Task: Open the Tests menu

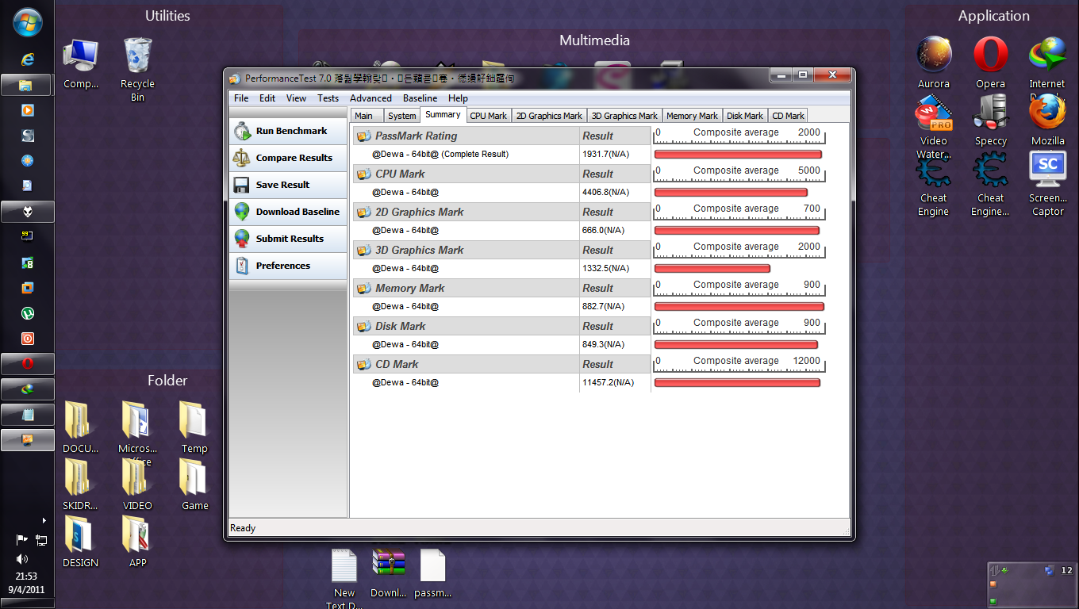Action: (x=328, y=98)
